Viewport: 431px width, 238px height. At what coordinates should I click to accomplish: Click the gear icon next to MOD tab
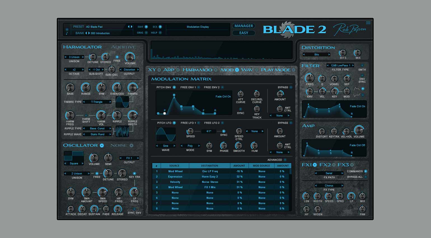pos(237,70)
